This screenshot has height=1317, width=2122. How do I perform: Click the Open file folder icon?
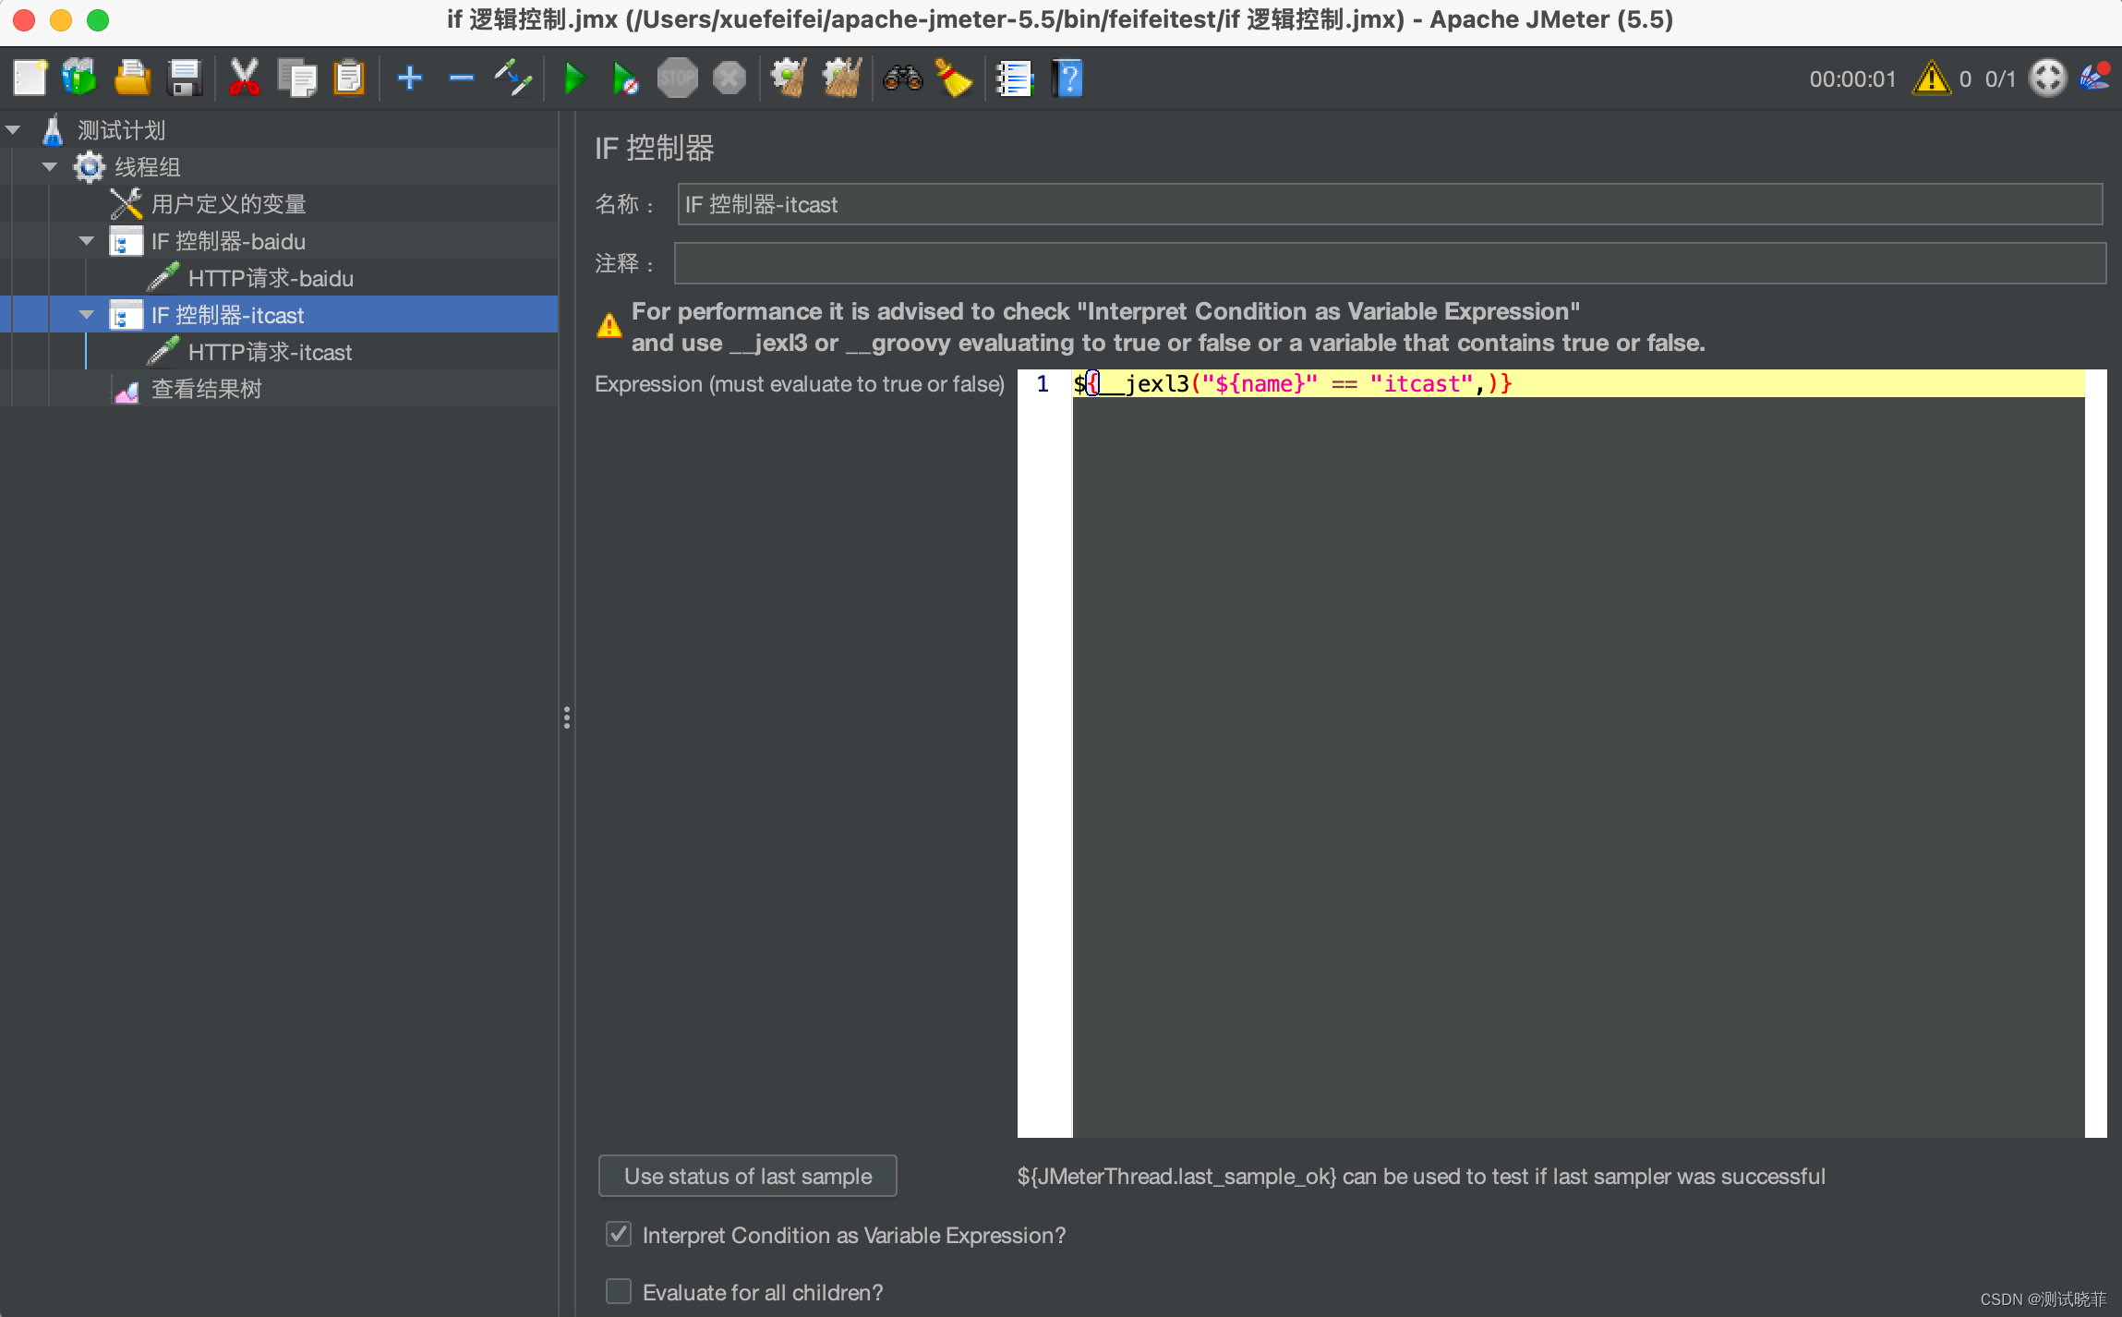tap(132, 79)
